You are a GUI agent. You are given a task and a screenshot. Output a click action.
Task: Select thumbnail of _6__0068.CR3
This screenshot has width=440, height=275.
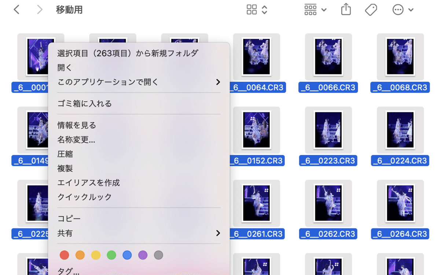(x=400, y=57)
